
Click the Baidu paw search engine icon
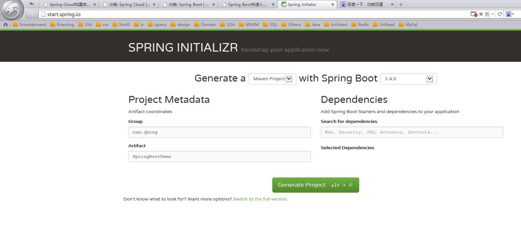pyautogui.click(x=509, y=14)
